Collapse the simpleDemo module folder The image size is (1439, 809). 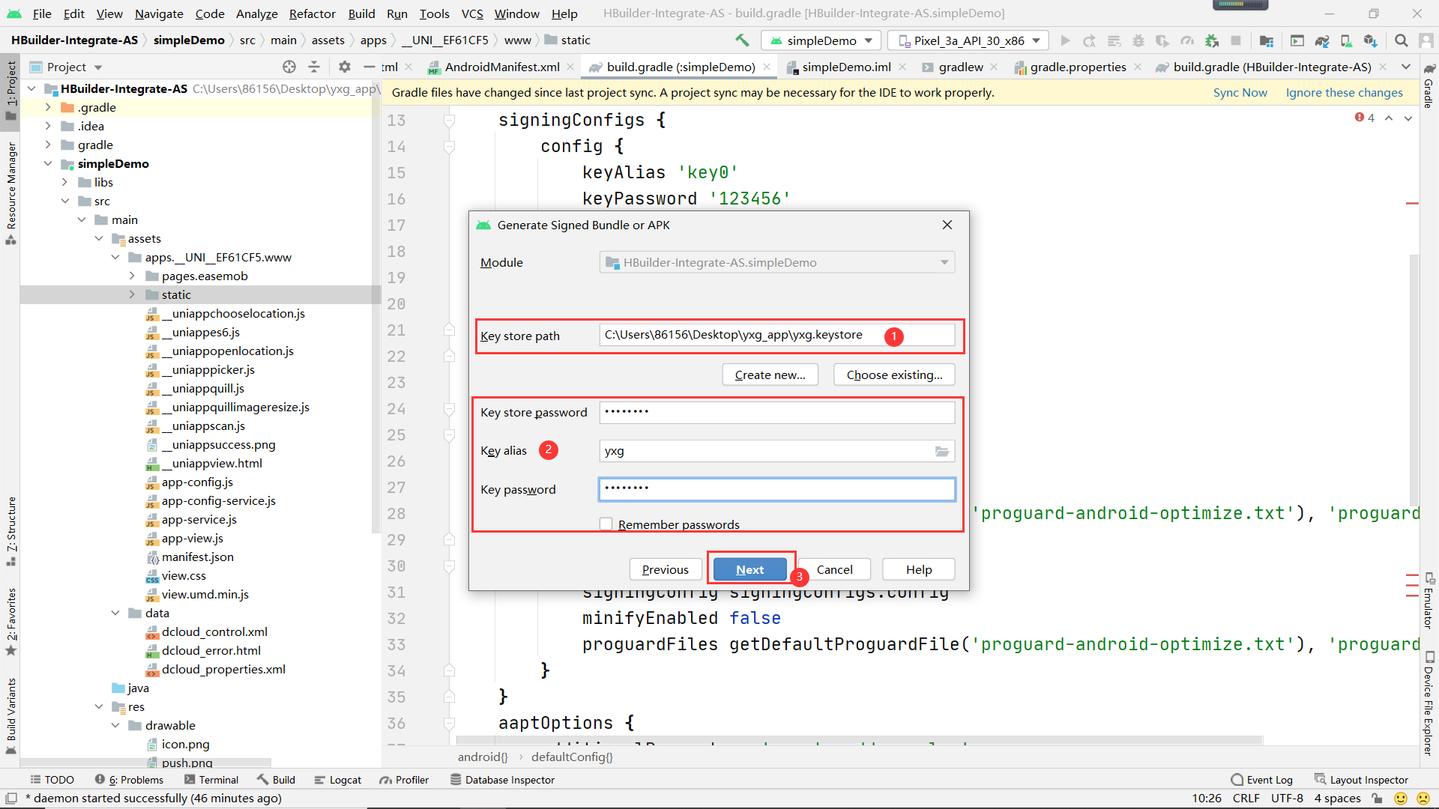tap(48, 163)
